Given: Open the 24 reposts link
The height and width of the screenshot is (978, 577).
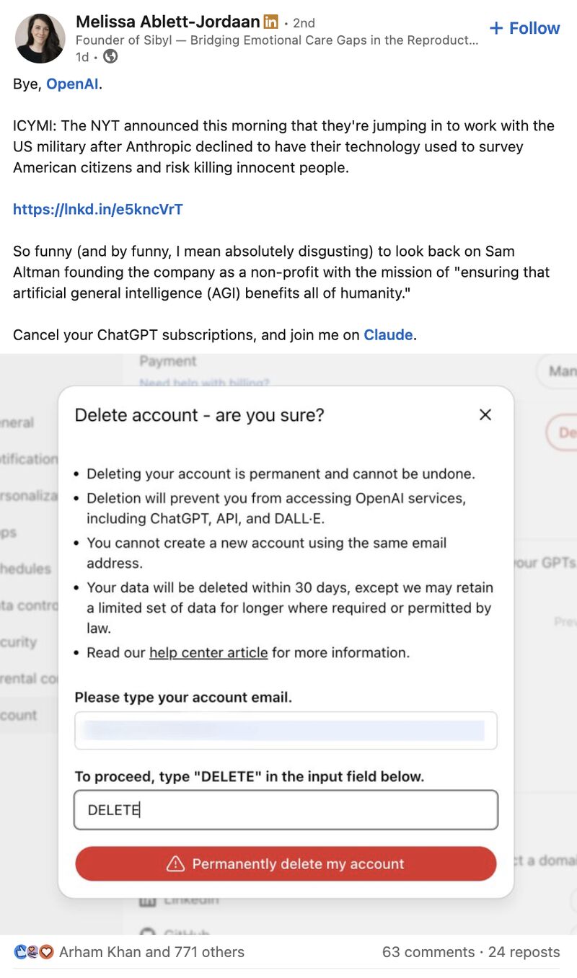Looking at the screenshot, I should pos(524,952).
